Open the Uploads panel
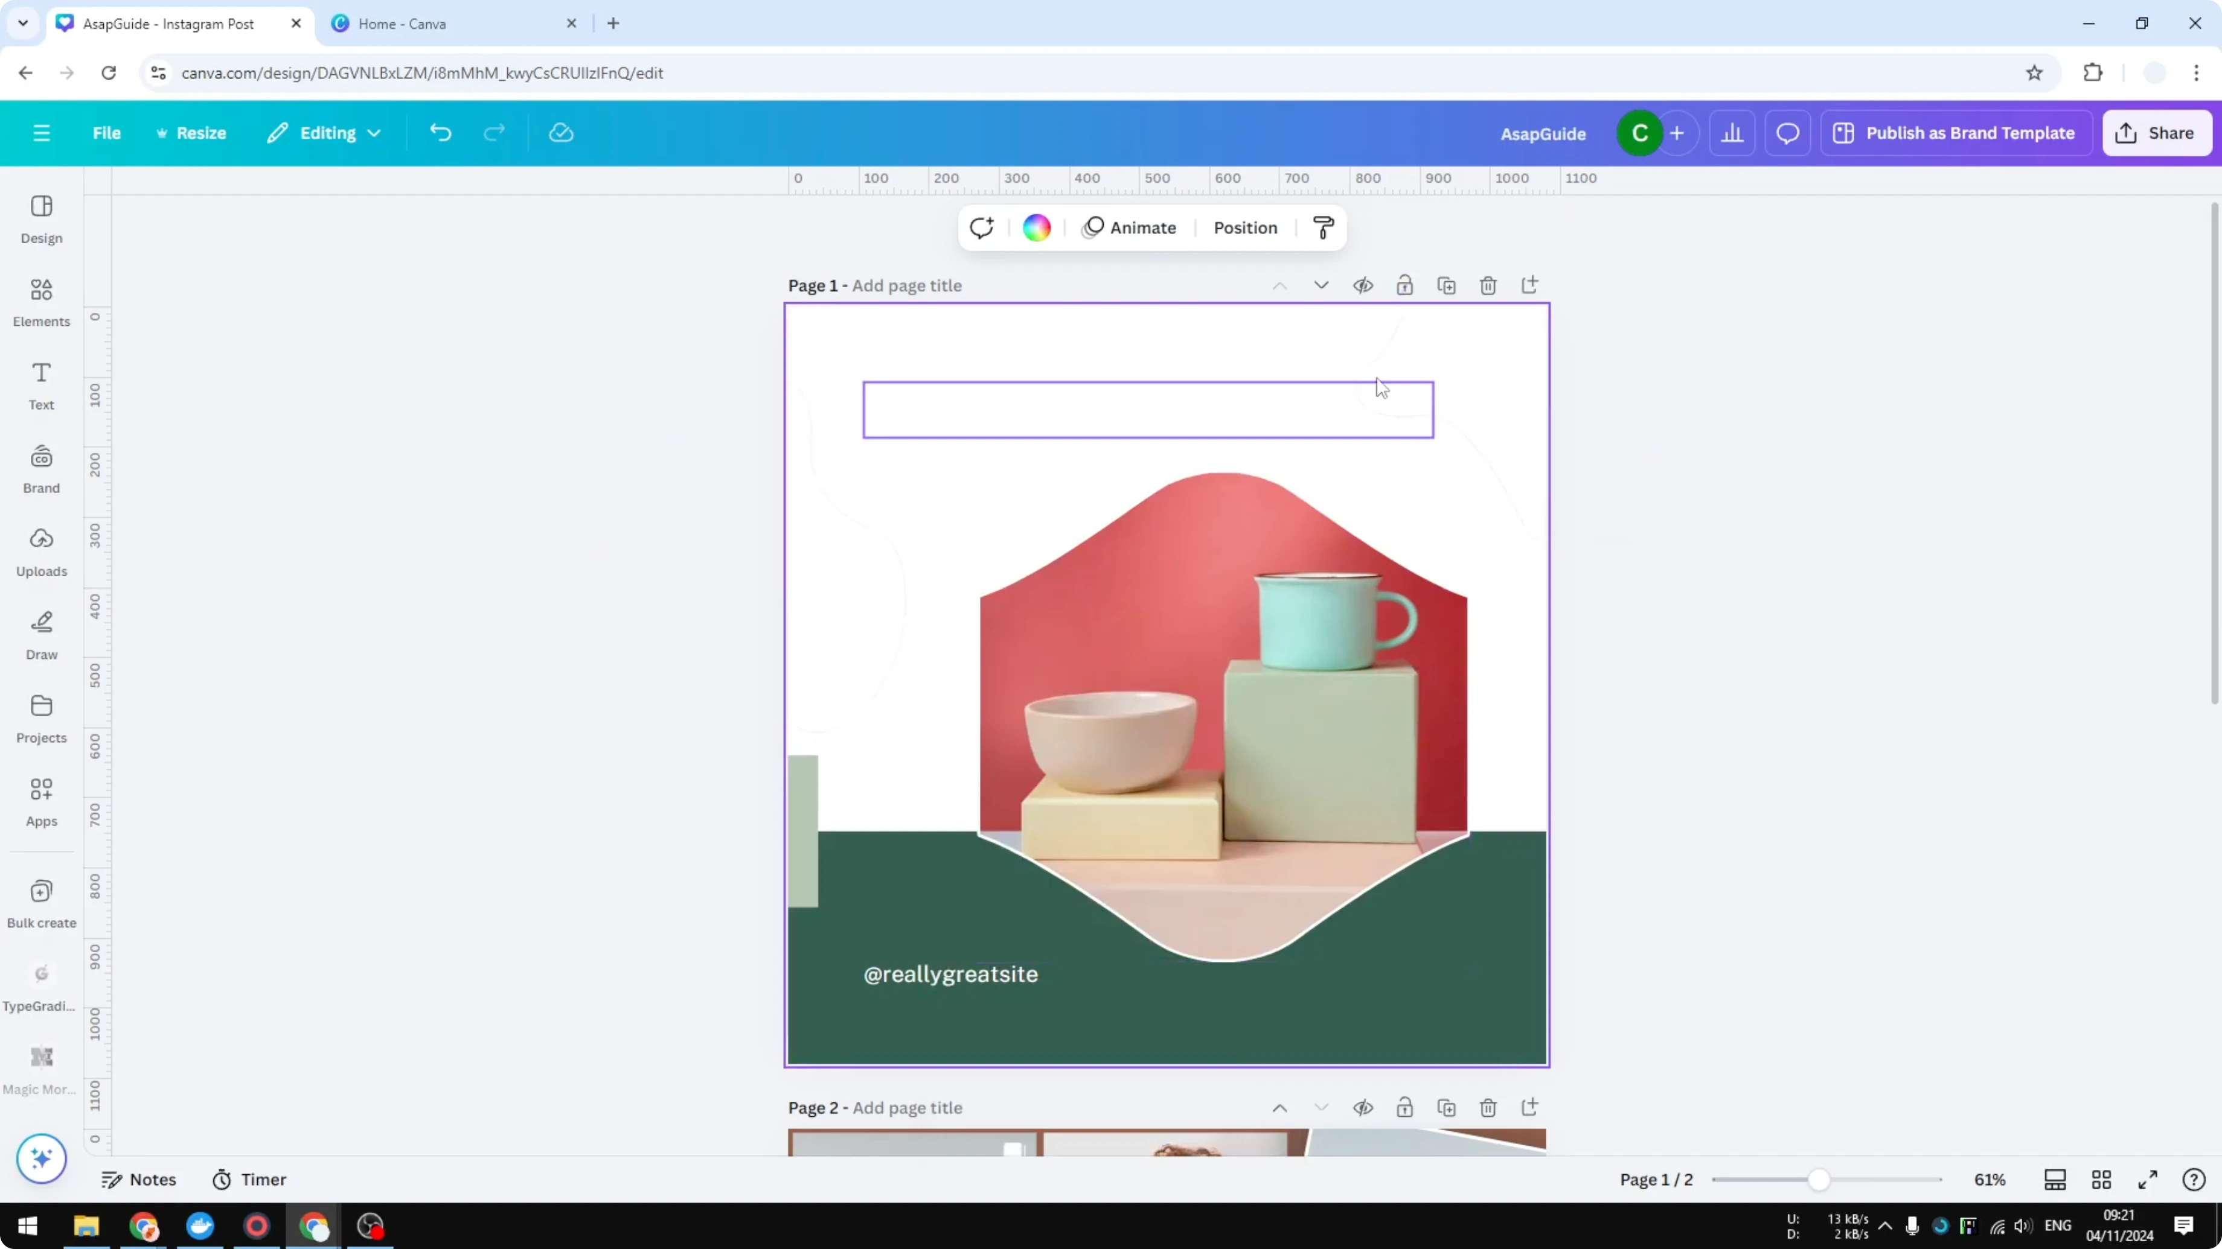 pos(40,551)
